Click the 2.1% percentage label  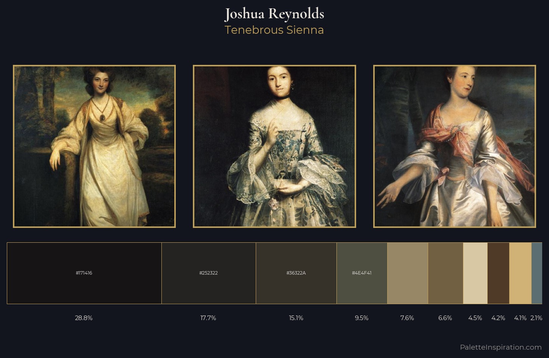point(536,318)
